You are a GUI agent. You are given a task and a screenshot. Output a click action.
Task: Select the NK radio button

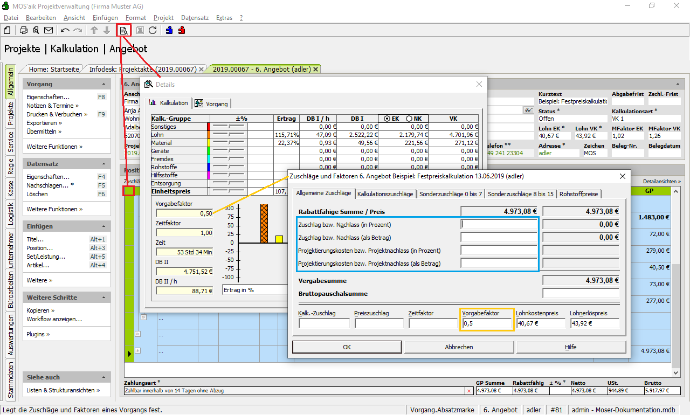pyautogui.click(x=409, y=119)
